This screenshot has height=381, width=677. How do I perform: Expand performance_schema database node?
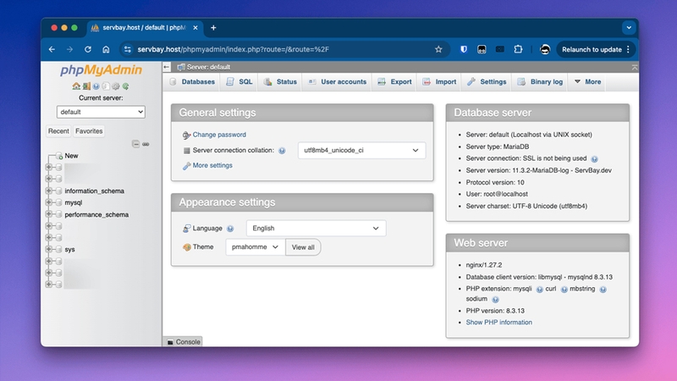coord(49,214)
